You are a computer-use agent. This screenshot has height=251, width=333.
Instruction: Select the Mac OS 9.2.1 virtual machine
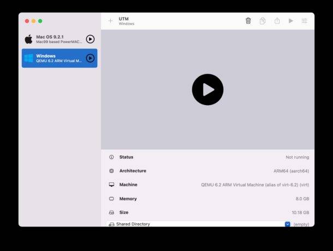60,39
